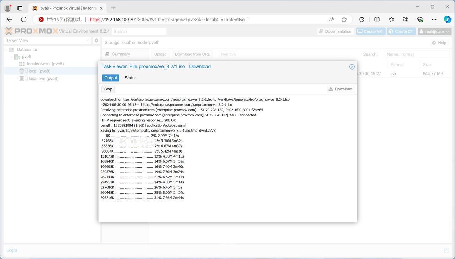Expand the Logs panel with the arrow icon
This screenshot has height=259, width=455.
pos(446,250)
